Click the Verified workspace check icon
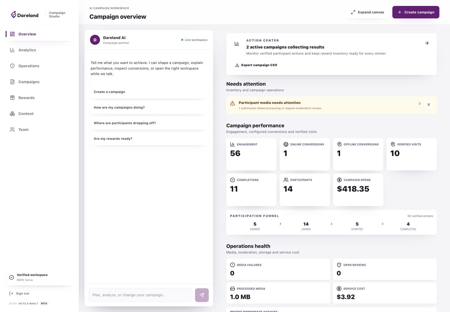The height and width of the screenshot is (312, 450). pyautogui.click(x=12, y=277)
